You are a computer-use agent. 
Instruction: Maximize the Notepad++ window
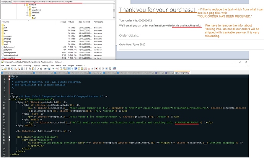240,62
